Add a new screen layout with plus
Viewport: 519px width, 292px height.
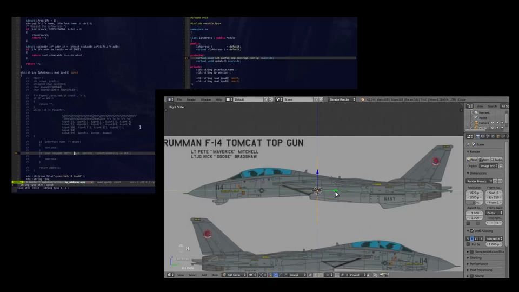pos(266,99)
